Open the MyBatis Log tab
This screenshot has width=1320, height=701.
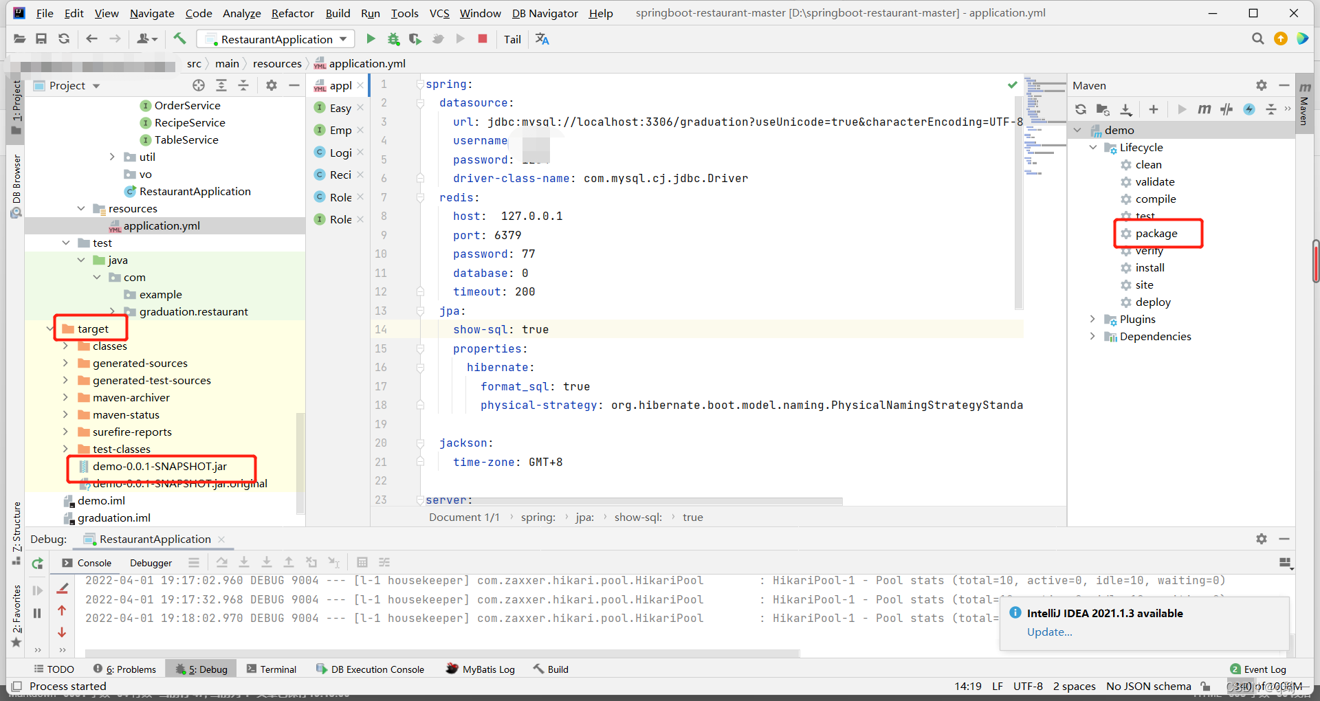tap(481, 669)
